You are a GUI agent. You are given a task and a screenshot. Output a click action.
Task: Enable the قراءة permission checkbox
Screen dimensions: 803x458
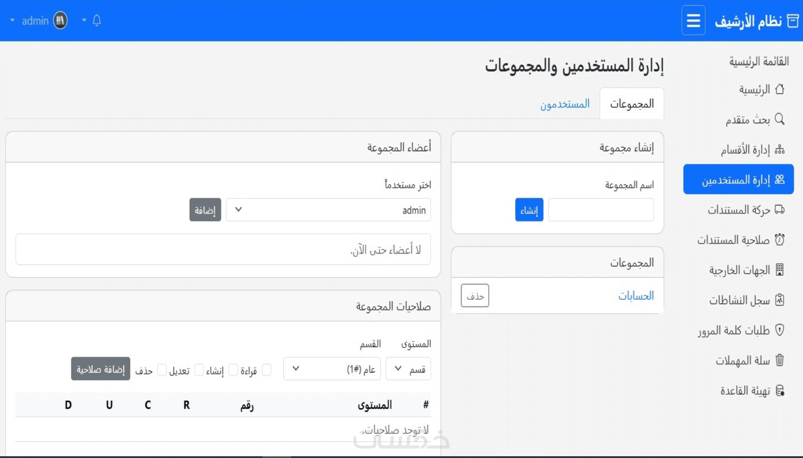(x=266, y=370)
